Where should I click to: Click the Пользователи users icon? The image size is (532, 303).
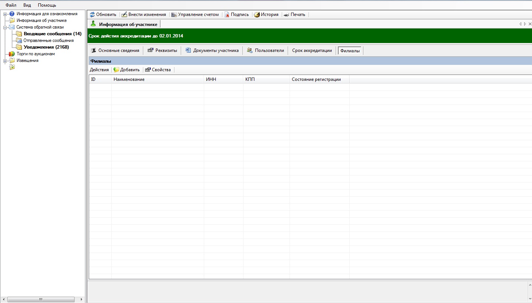[250, 50]
